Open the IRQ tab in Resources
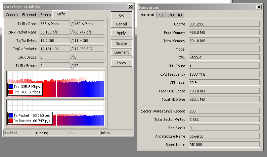This screenshot has width=267, height=157. click(x=171, y=15)
